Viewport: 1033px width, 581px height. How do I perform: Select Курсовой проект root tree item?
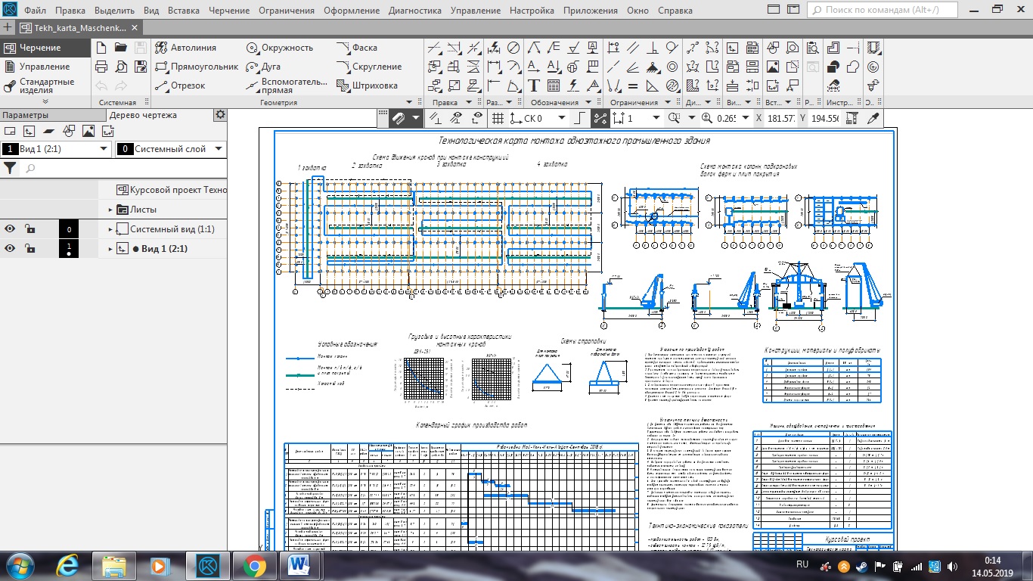172,190
